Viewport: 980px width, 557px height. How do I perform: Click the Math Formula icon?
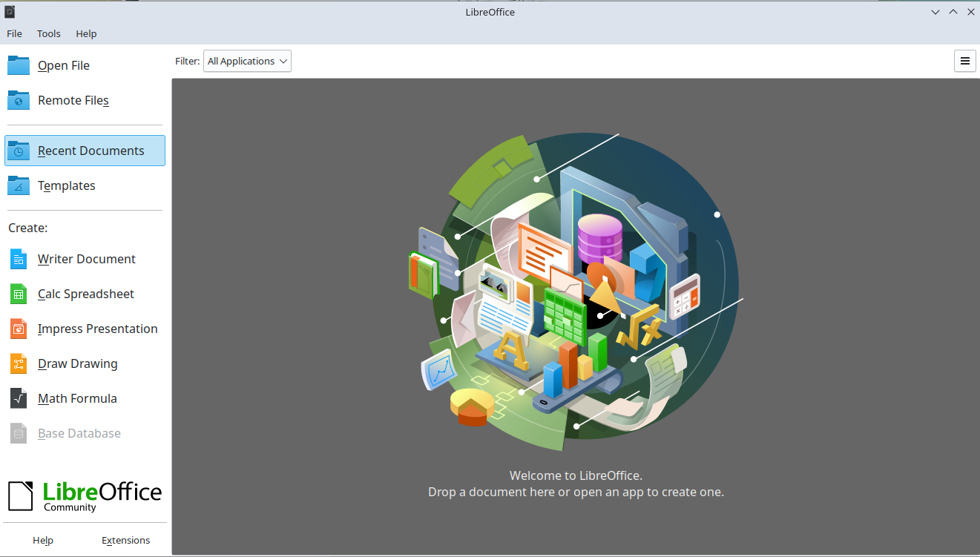[19, 398]
